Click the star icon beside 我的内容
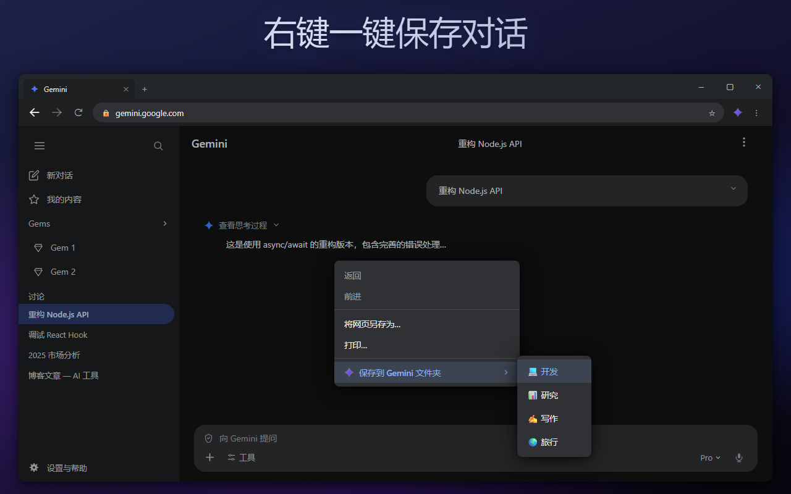 click(x=34, y=199)
